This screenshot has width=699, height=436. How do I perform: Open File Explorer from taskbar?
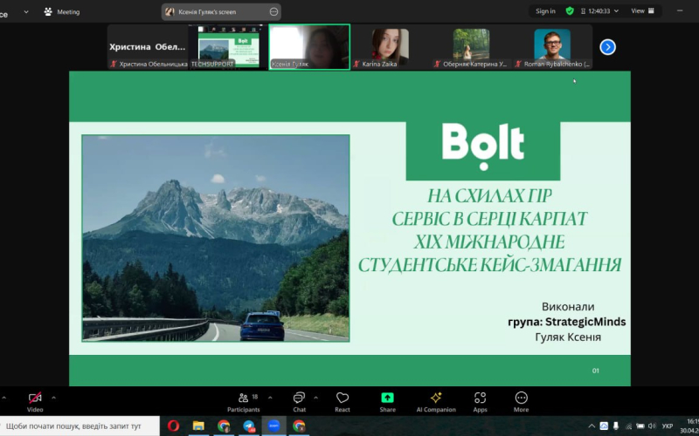tap(198, 426)
